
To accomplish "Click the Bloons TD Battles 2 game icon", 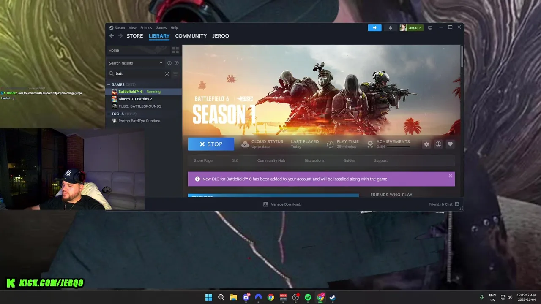I will [x=114, y=99].
